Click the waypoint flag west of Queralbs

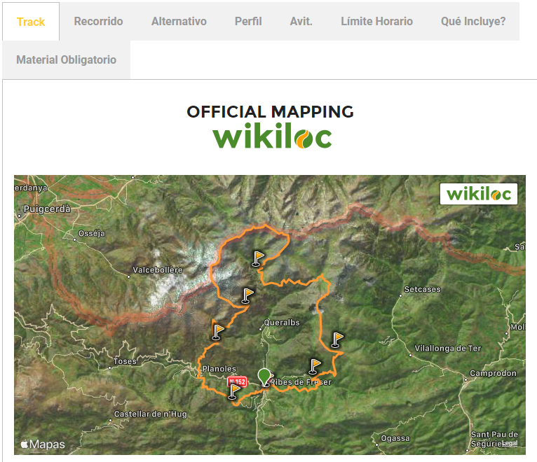(x=217, y=332)
